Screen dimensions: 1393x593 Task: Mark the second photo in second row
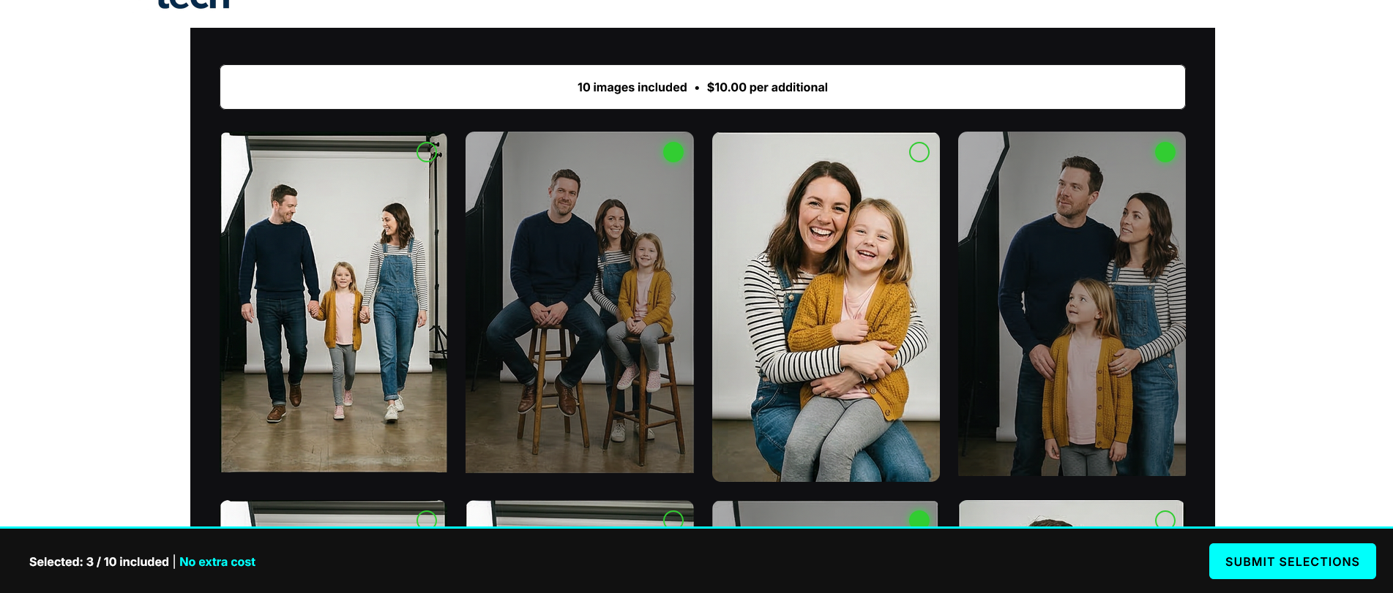point(673,518)
